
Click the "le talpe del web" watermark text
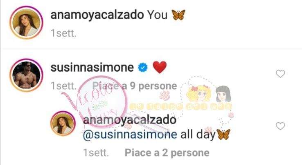pyautogui.click(x=180, y=107)
